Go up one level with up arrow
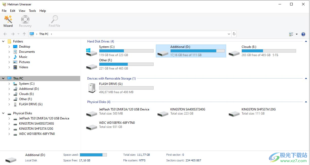This screenshot has width=310, height=165. (24, 34)
